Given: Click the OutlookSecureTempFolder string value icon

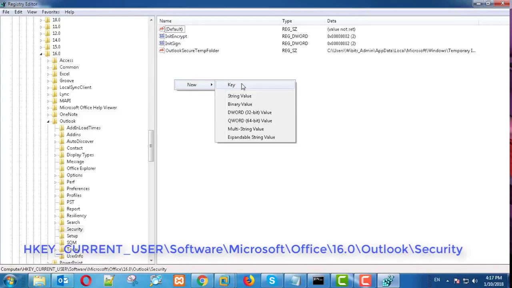Looking at the screenshot, I should (162, 50).
